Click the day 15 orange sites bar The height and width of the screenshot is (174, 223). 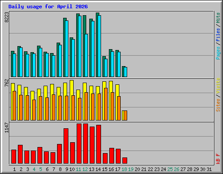[106, 104]
